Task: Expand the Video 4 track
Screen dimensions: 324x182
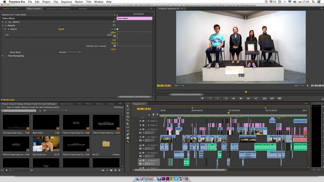Action: click(x=148, y=121)
